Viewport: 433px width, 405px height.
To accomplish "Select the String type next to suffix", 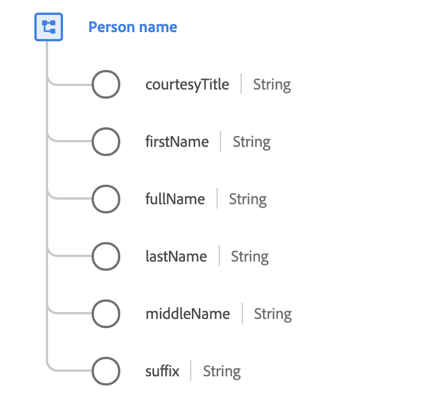I will tap(222, 371).
